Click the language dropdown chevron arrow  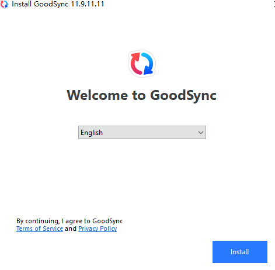(201, 133)
